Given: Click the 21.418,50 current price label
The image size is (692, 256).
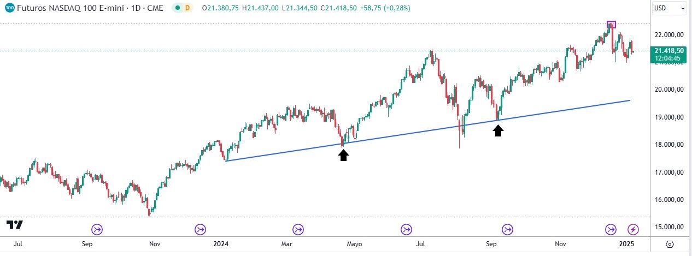Looking at the screenshot, I should [668, 51].
